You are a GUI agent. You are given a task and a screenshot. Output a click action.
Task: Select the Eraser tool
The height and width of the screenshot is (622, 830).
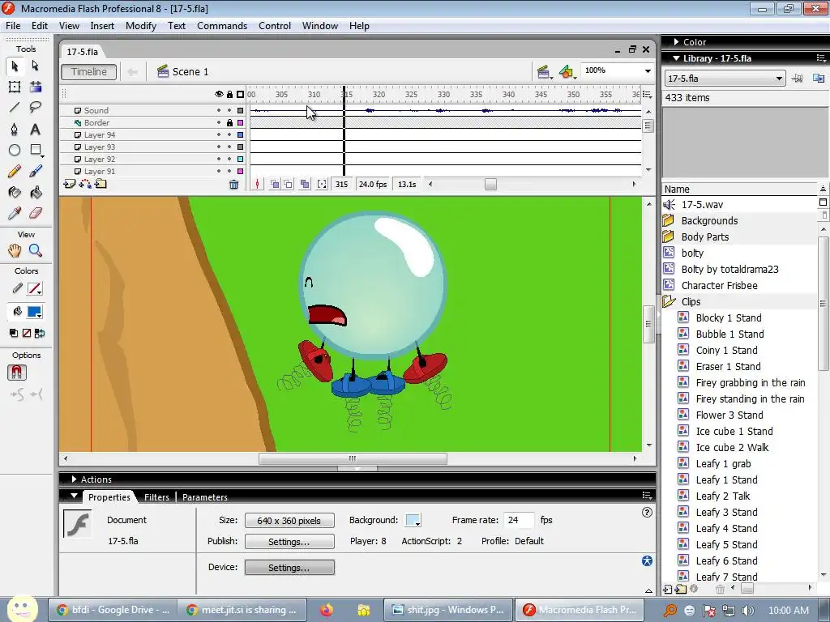click(x=36, y=213)
